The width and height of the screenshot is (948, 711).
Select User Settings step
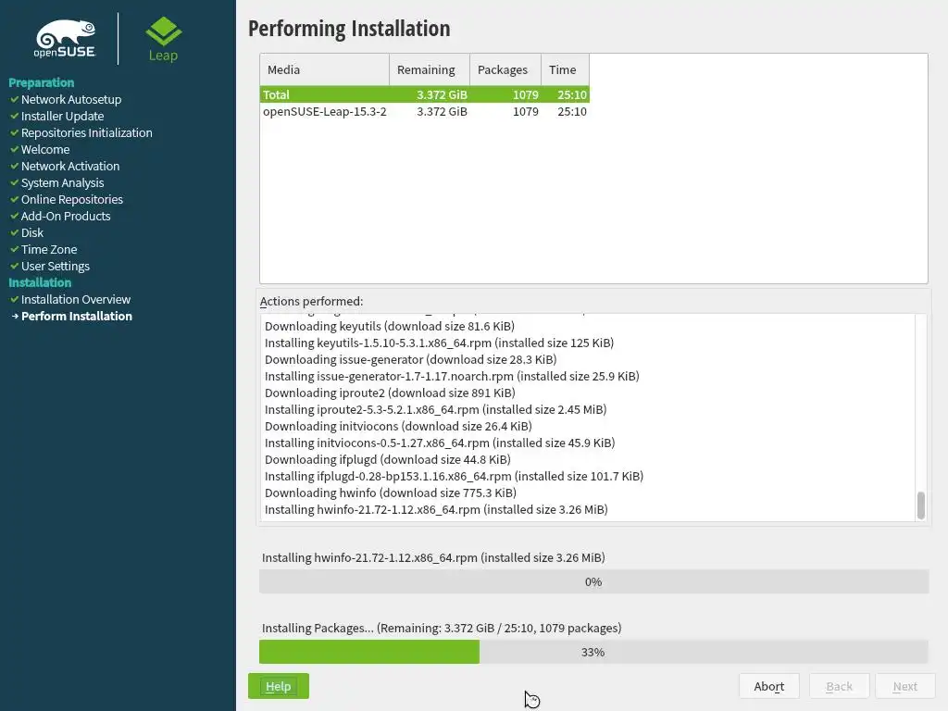coord(55,266)
